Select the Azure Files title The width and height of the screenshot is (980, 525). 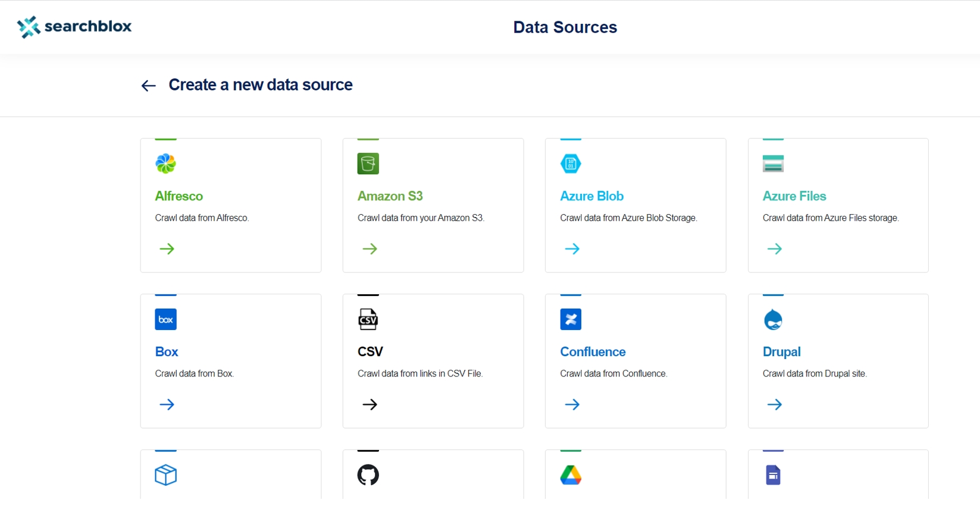pos(794,196)
